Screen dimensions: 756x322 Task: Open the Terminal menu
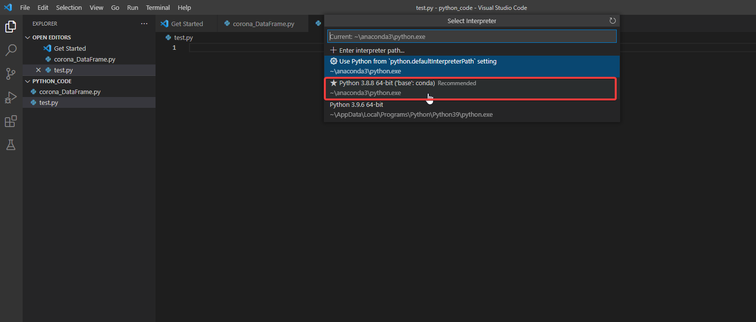click(x=158, y=7)
